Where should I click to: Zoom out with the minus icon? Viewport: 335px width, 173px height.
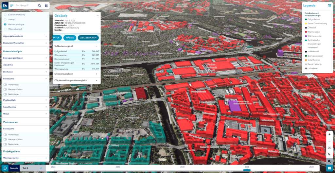point(329,141)
